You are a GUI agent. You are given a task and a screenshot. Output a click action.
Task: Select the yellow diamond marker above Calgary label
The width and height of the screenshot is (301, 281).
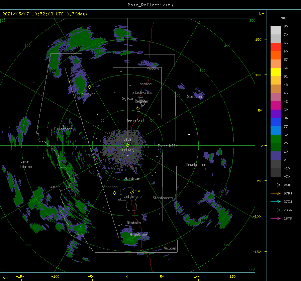pos(132,192)
